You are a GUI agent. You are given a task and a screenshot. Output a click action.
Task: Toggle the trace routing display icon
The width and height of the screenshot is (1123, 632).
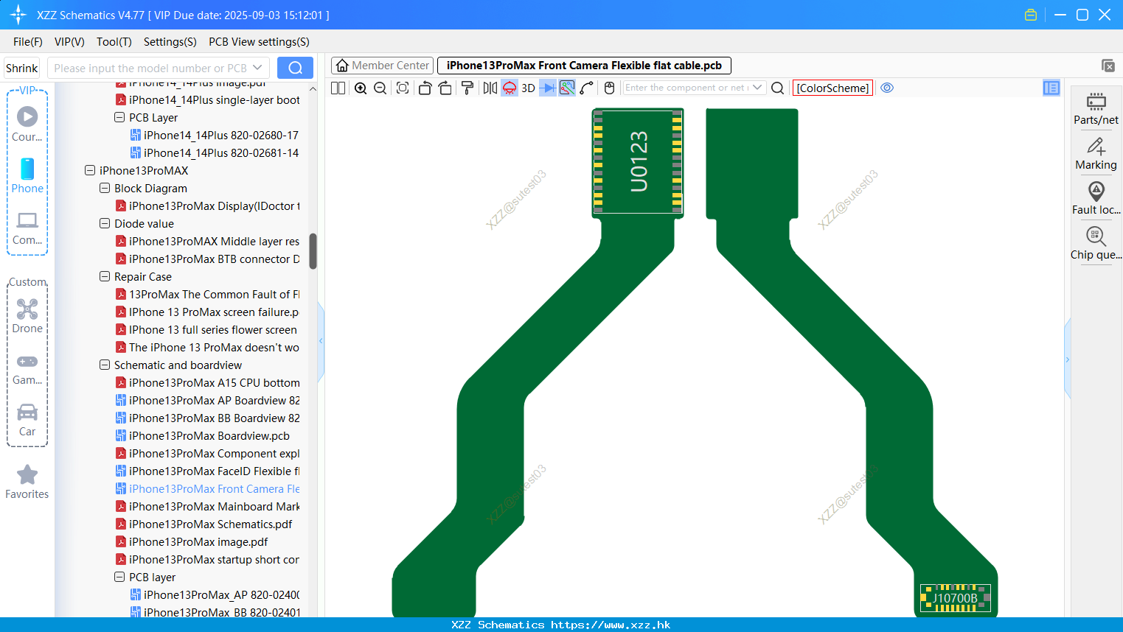click(x=567, y=88)
